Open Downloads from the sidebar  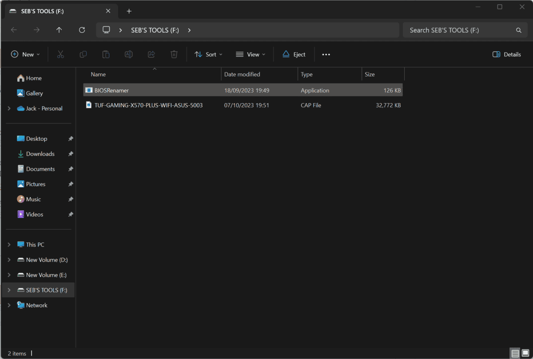click(x=41, y=153)
